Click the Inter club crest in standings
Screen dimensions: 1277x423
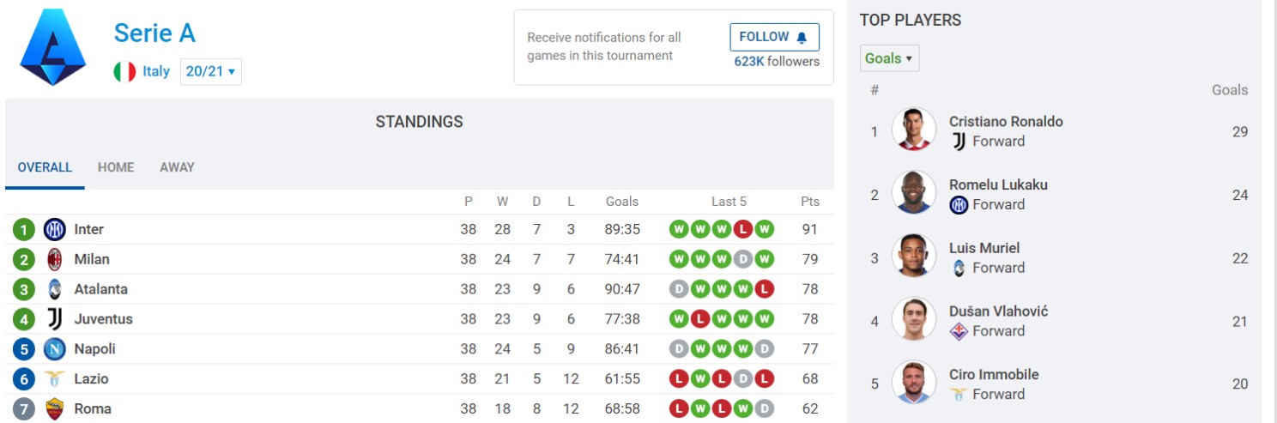pos(55,229)
